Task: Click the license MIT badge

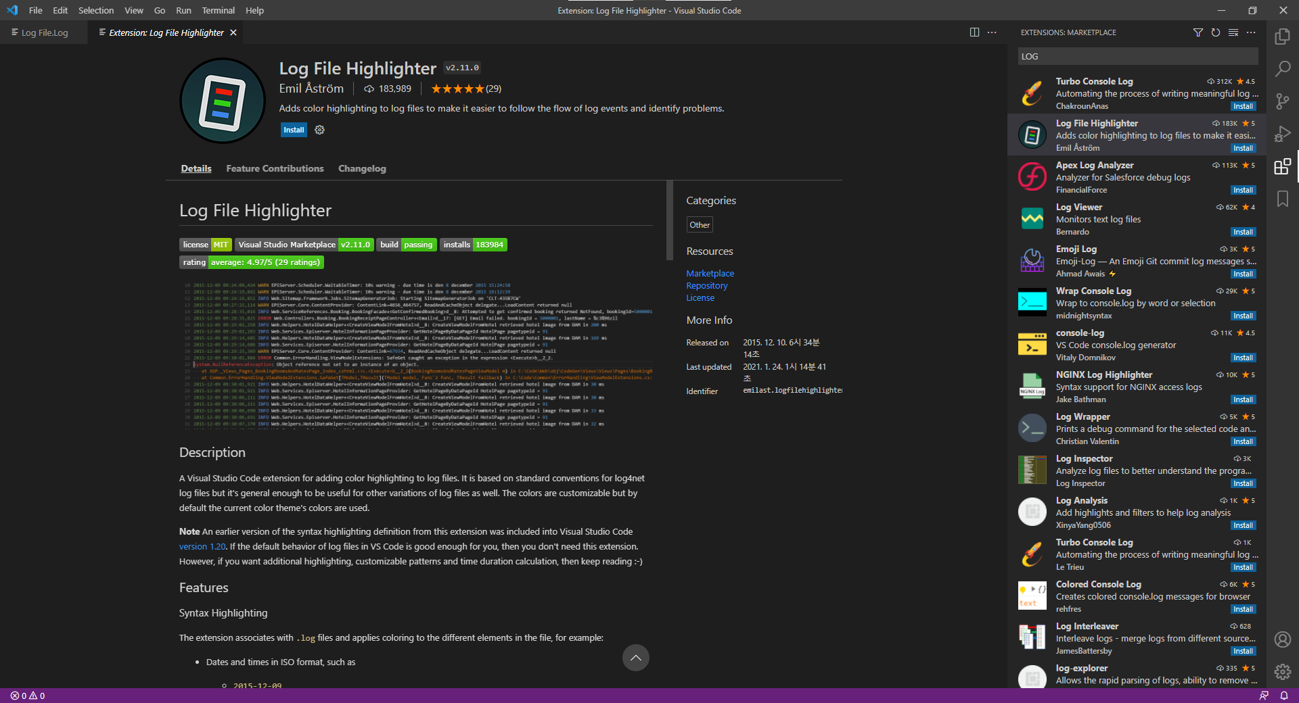Action: [206, 245]
